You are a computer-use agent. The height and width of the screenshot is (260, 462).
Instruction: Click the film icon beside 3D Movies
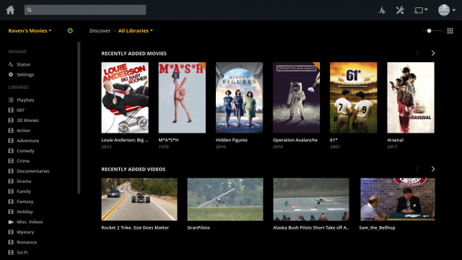click(11, 121)
